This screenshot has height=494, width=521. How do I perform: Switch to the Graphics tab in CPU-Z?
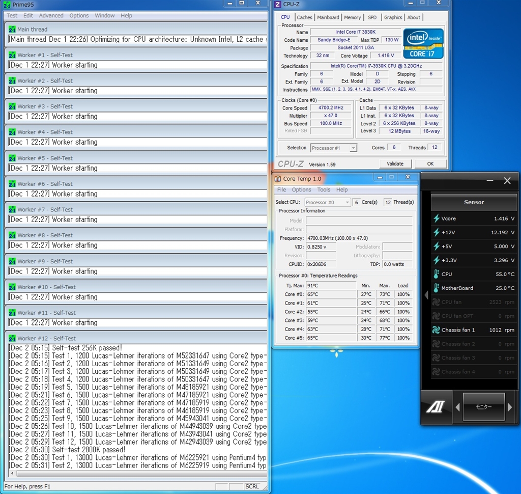[x=393, y=17]
